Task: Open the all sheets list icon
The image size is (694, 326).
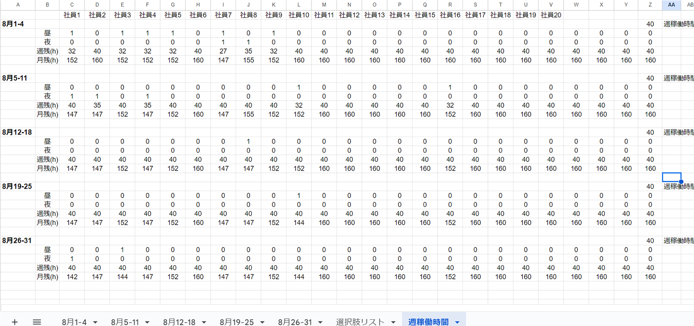Action: coord(37,321)
